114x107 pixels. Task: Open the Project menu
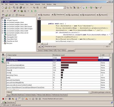tap(22, 4)
